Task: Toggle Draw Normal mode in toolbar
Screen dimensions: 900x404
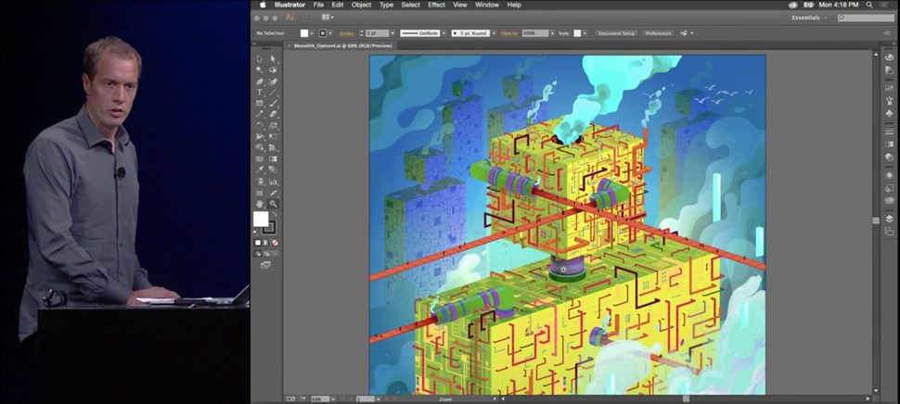Action: tap(258, 253)
